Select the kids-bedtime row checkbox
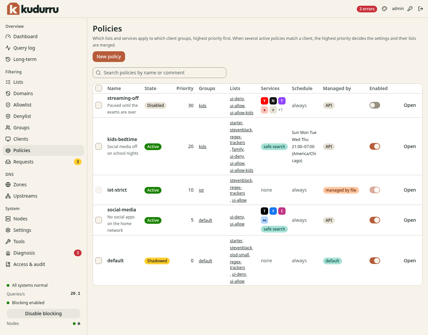 99,146
